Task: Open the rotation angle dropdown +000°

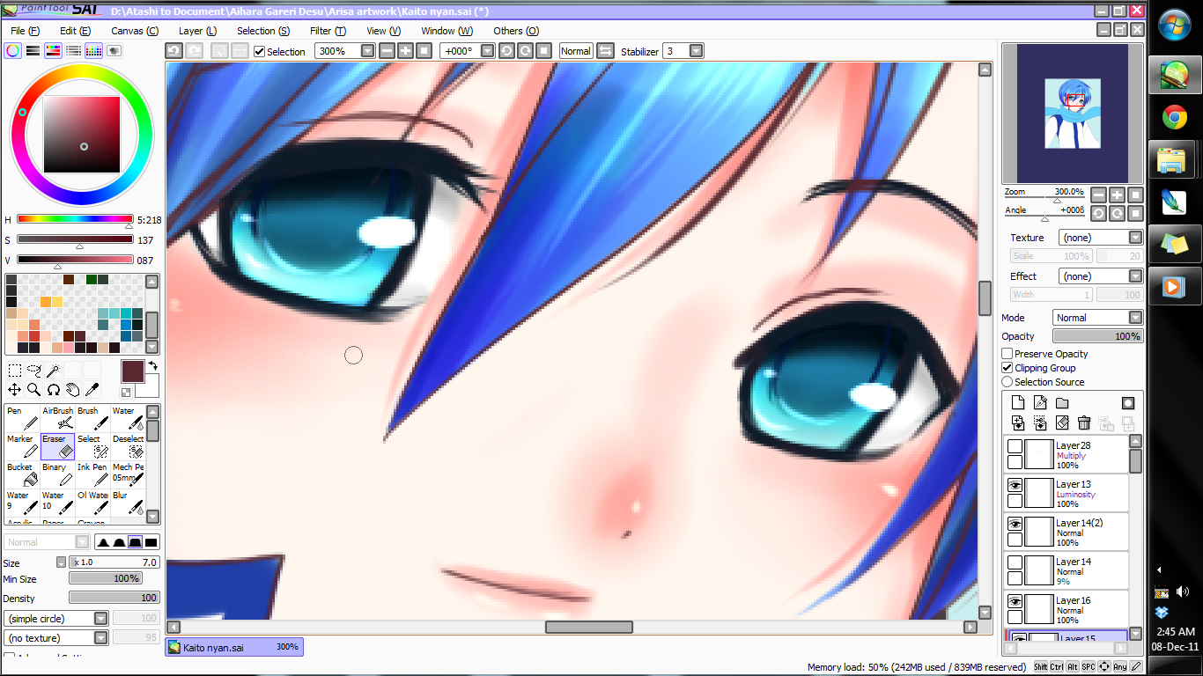Action: pyautogui.click(x=487, y=51)
